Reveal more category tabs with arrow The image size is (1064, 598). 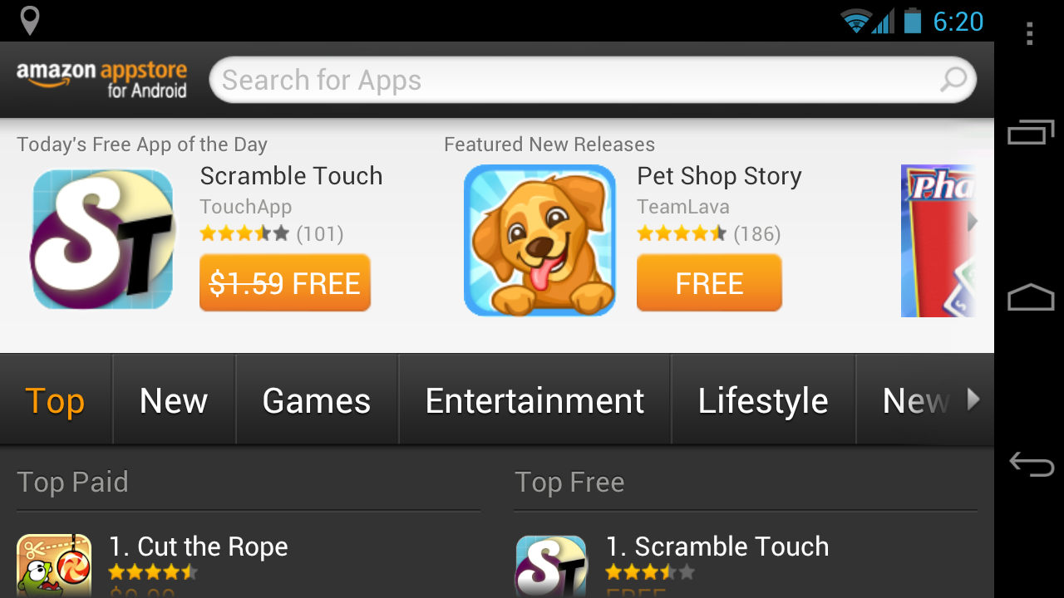[973, 400]
